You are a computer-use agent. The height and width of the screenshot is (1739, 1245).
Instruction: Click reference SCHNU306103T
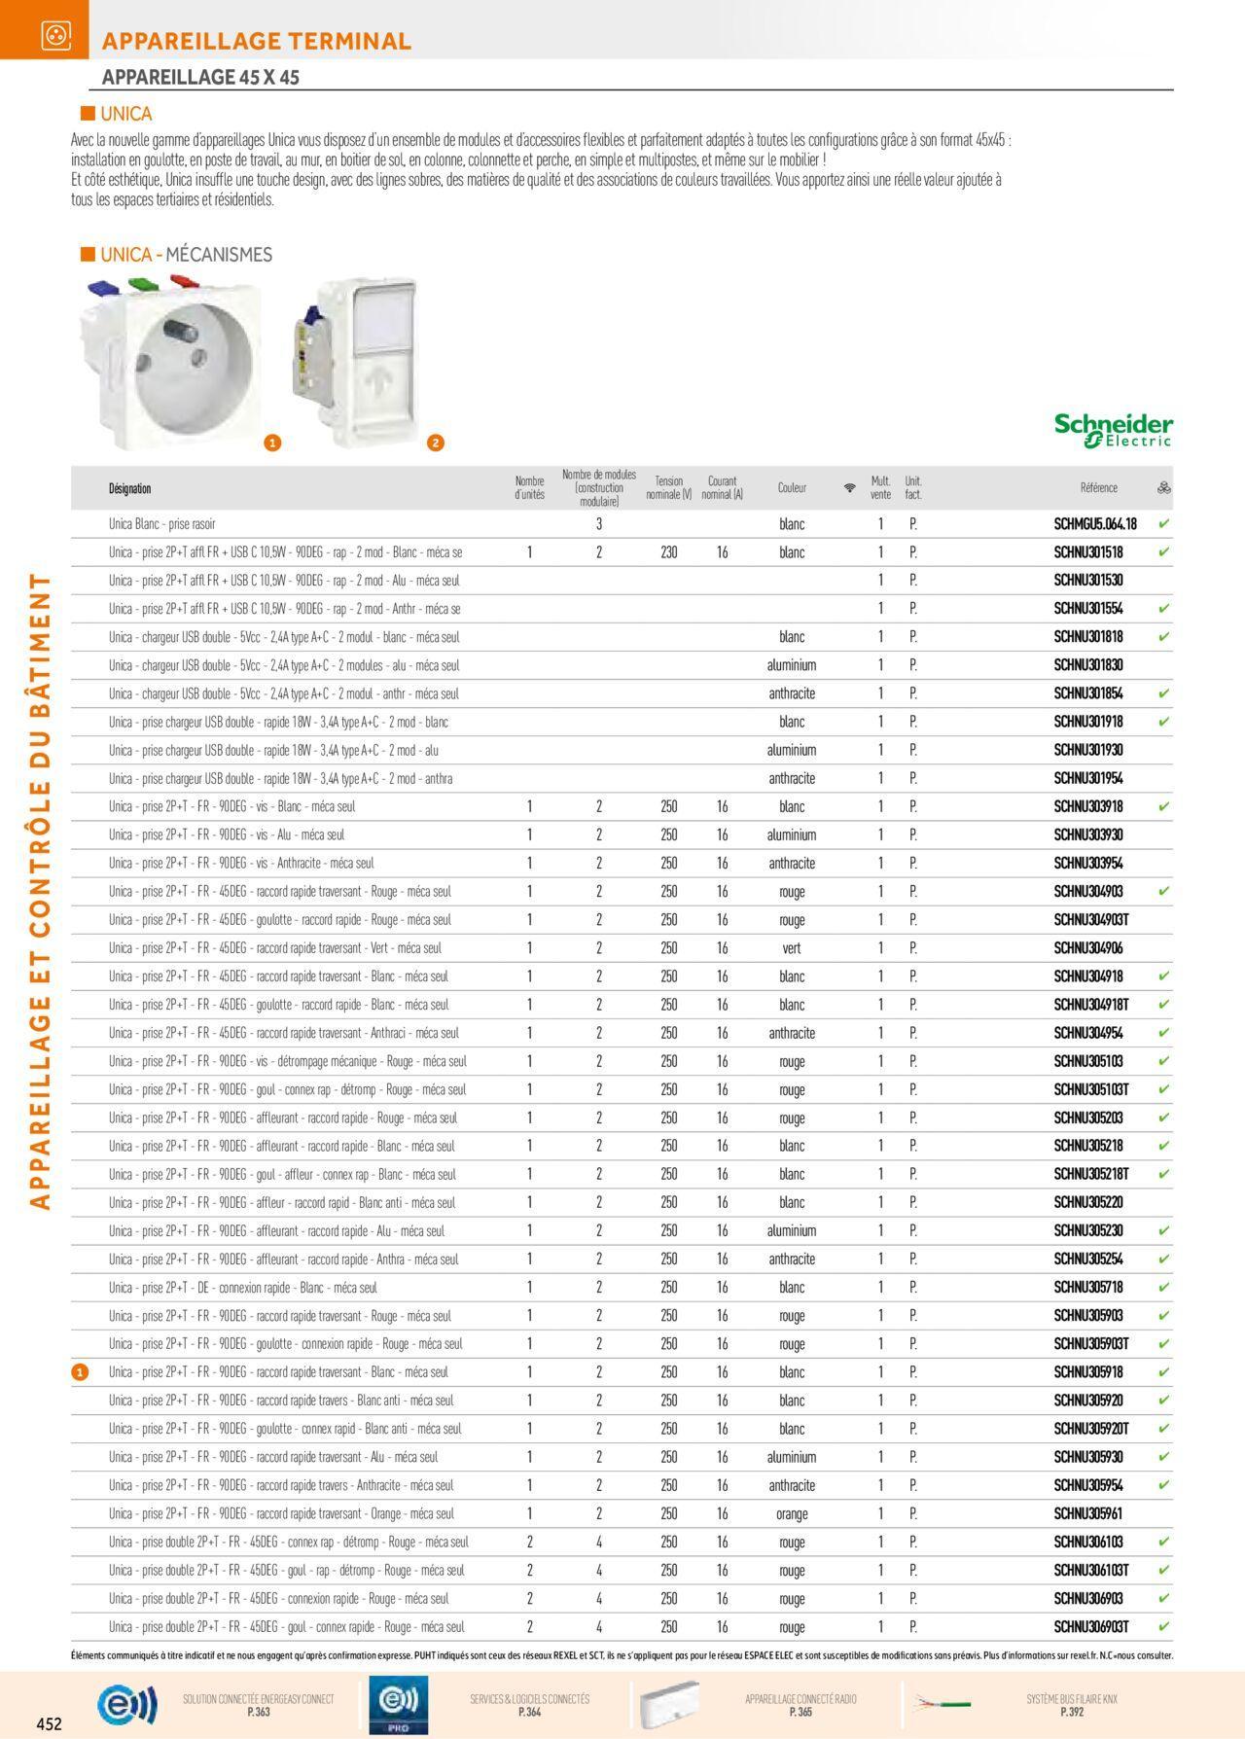click(1091, 1570)
